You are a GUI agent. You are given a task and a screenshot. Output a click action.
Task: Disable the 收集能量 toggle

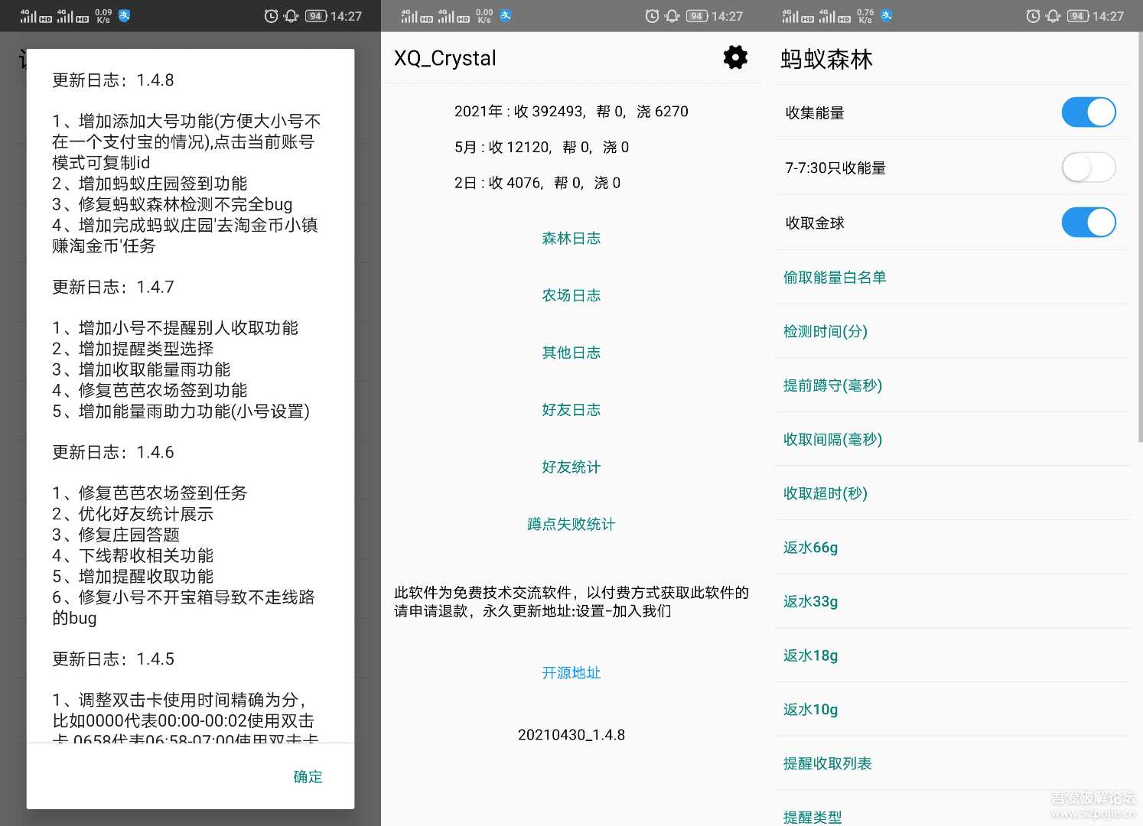1088,112
